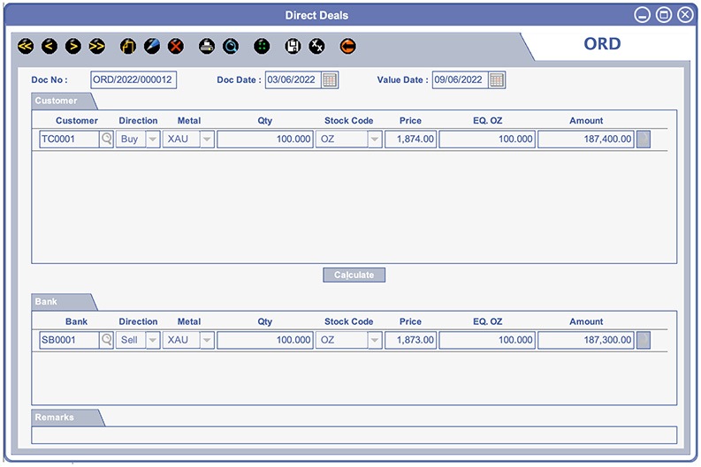Click the Value Date label

click(402, 80)
